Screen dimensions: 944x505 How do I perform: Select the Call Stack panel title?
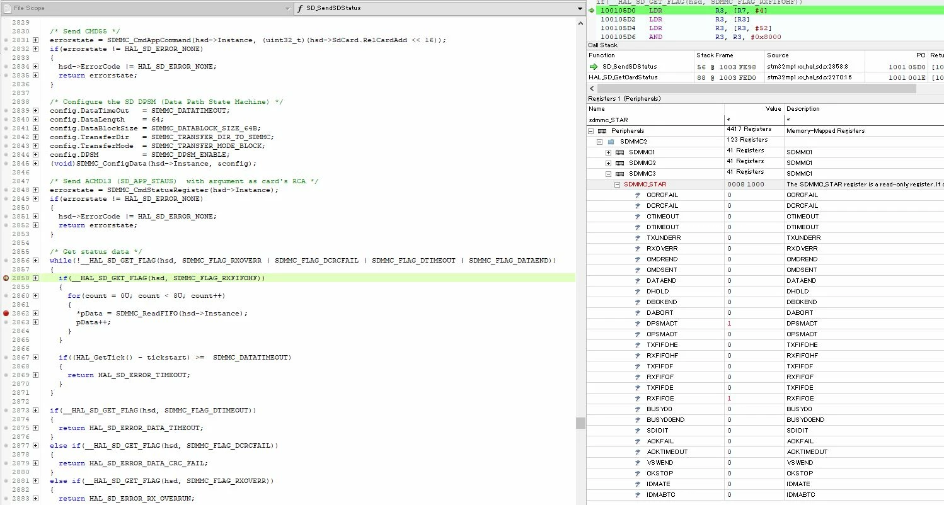[602, 45]
